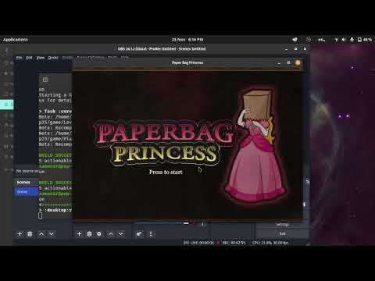
Task: Move source up in Sources panel
Action: (111, 234)
